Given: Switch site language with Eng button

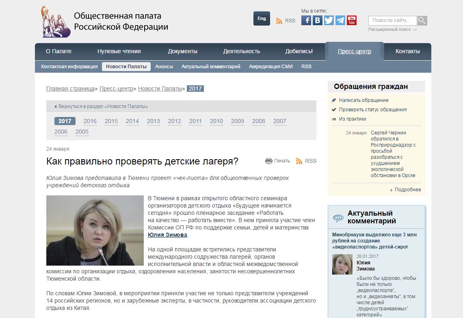Looking at the screenshot, I should (262, 18).
